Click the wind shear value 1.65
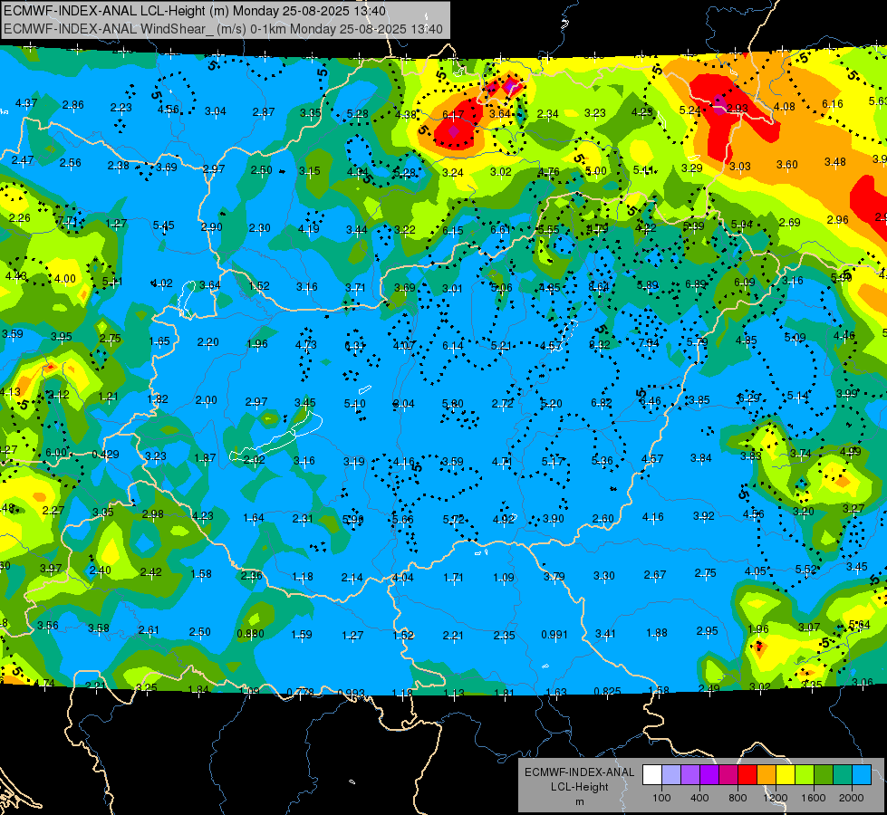This screenshot has width=887, height=815. [159, 341]
